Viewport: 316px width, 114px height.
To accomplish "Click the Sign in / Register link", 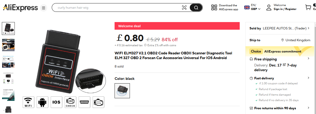I will (285, 9).
